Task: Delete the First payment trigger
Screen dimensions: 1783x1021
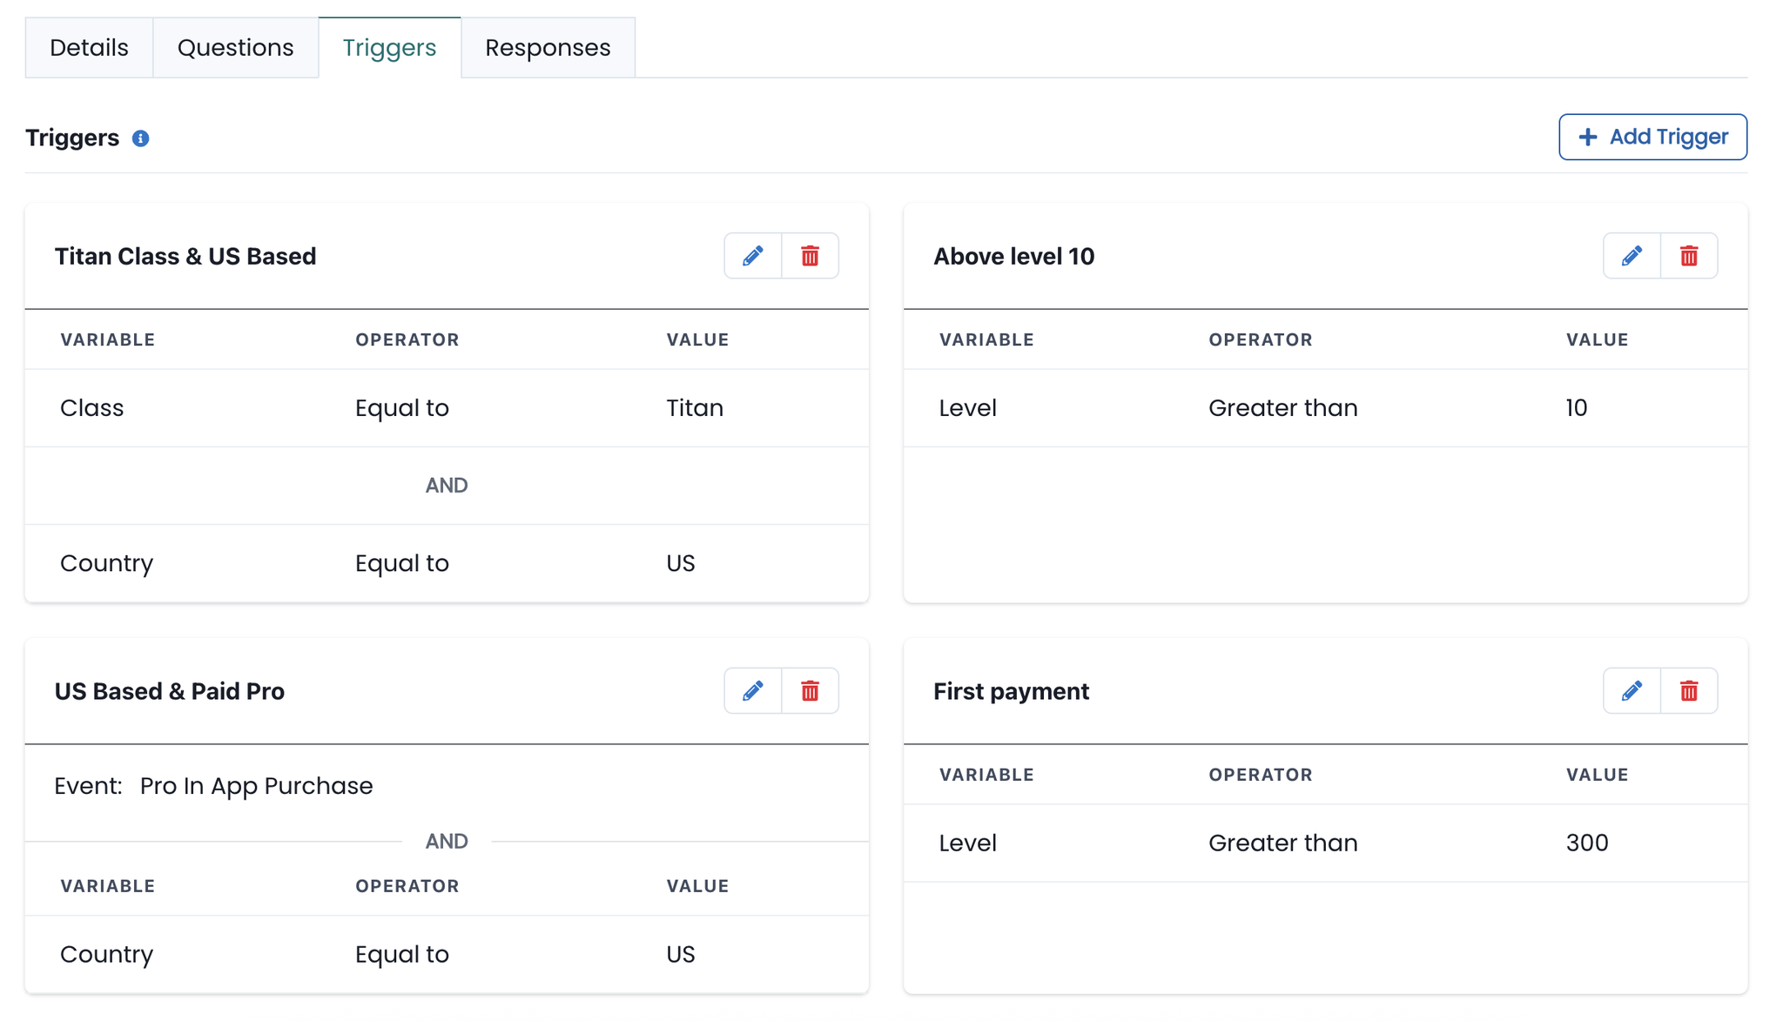Action: pyautogui.click(x=1689, y=691)
